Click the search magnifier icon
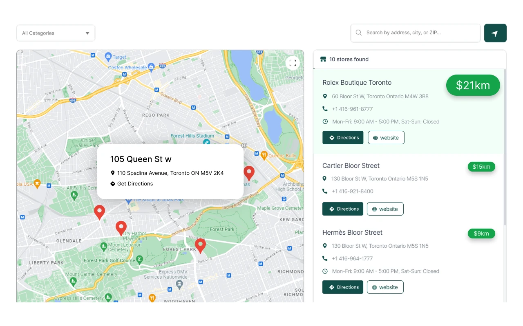Image resolution: width=523 pixels, height=326 pixels. [x=358, y=32]
